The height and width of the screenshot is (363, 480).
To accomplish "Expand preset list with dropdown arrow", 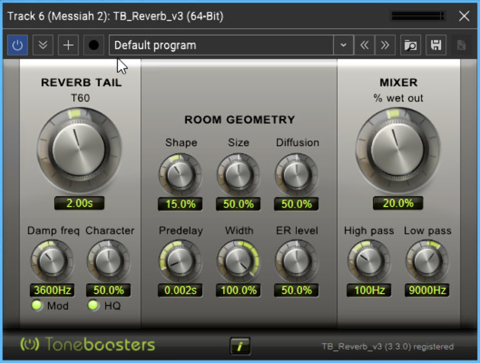I will coord(343,45).
